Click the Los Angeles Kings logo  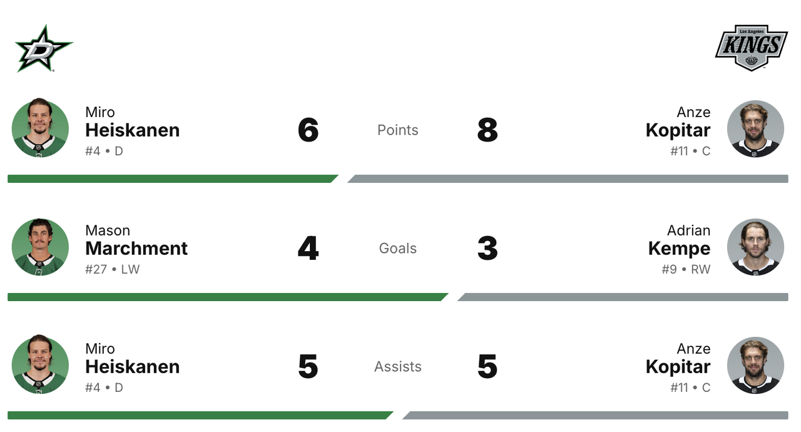coord(752,48)
